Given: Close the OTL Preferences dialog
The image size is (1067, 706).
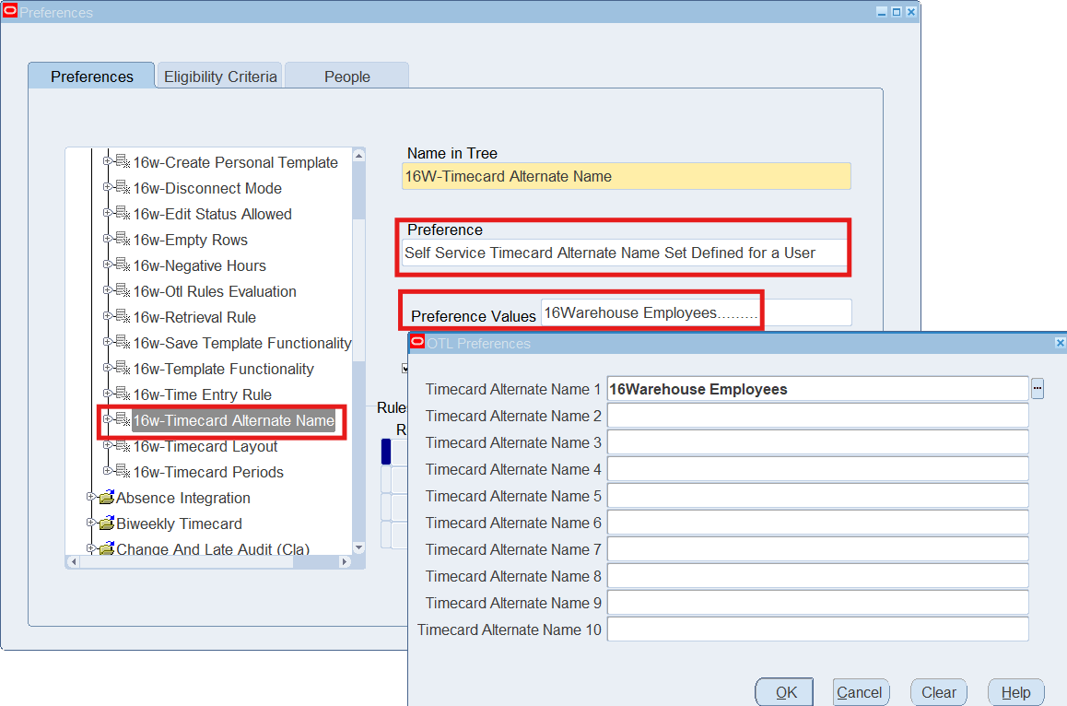Looking at the screenshot, I should click(x=1059, y=343).
